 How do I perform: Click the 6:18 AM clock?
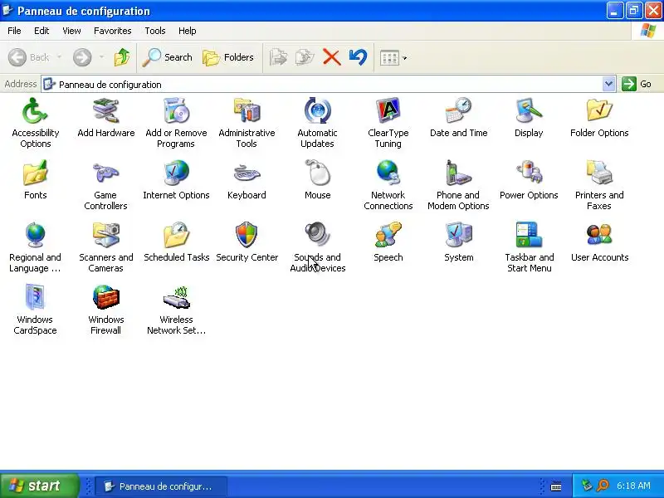click(x=633, y=486)
